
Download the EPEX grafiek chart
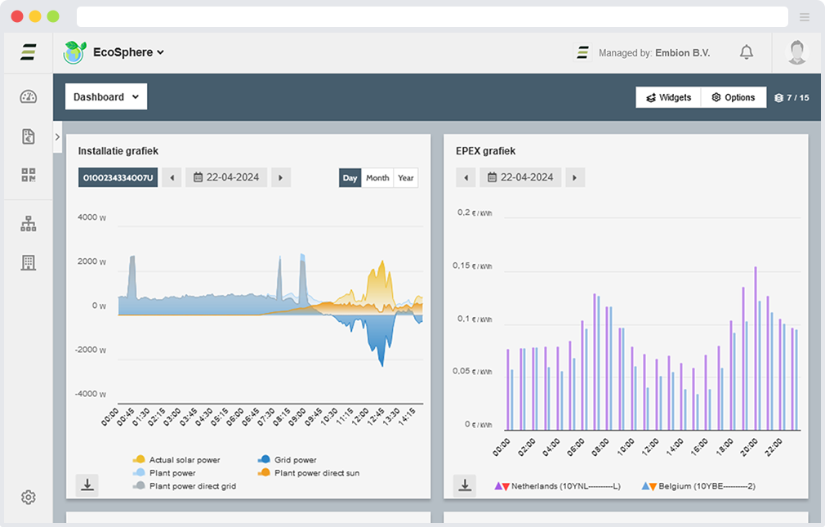click(465, 485)
